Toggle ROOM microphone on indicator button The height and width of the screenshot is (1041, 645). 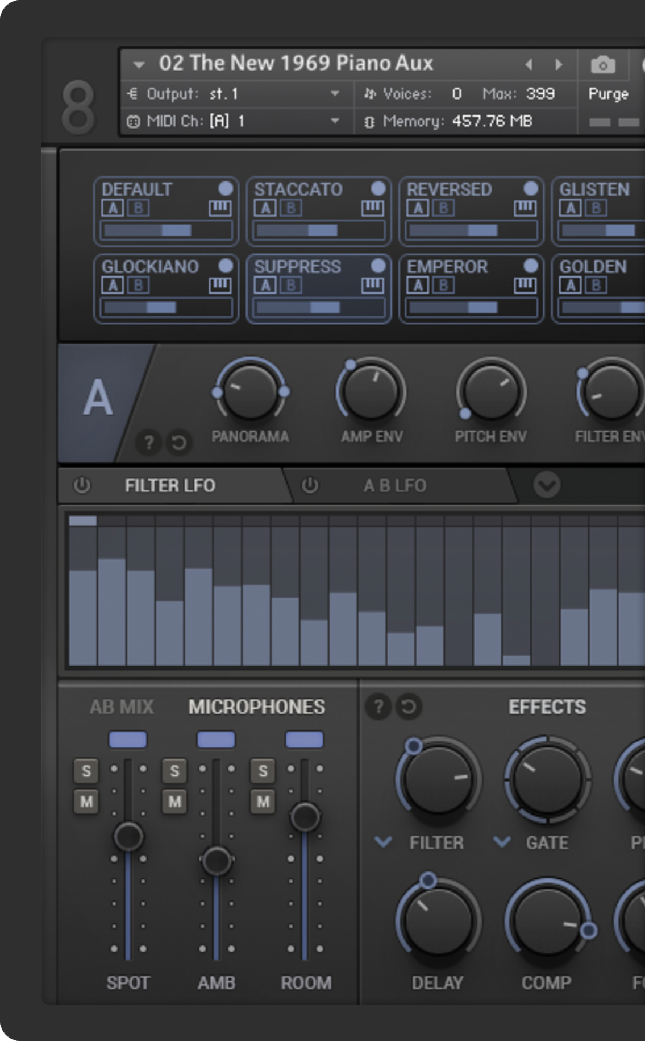point(305,740)
